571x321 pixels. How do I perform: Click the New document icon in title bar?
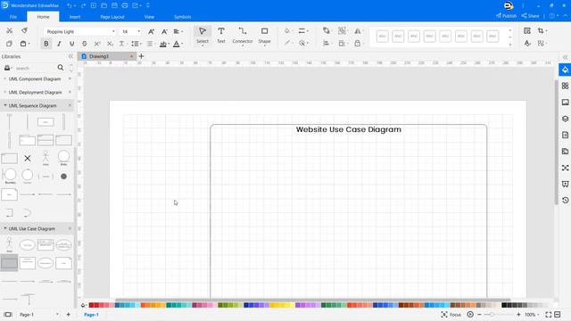point(94,6)
